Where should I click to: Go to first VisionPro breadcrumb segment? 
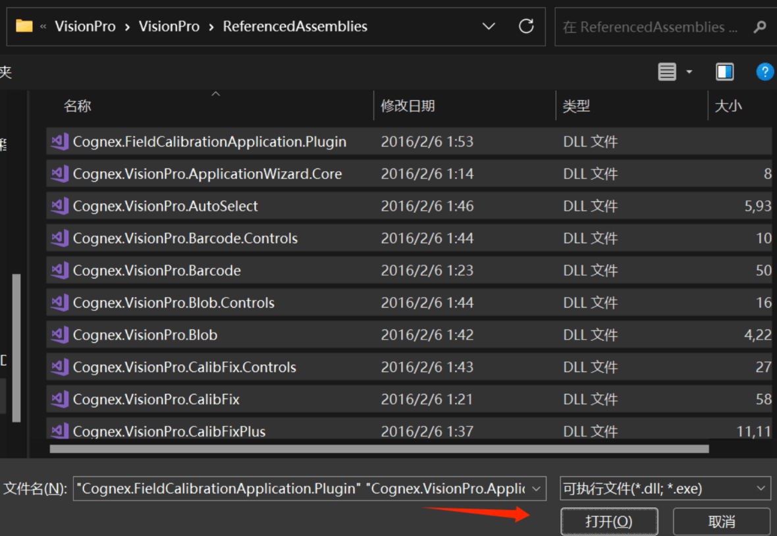[x=85, y=26]
